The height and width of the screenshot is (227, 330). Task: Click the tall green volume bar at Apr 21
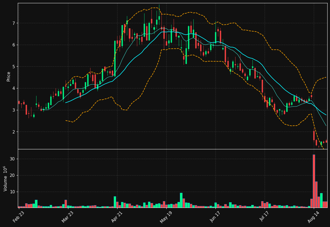coord(115,202)
